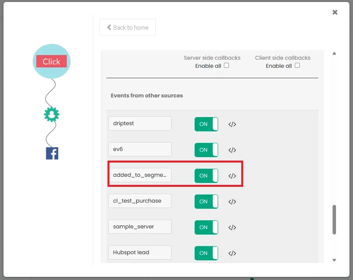The width and height of the screenshot is (353, 280).
Task: Click the added_to_segme... event name field
Action: pos(140,175)
